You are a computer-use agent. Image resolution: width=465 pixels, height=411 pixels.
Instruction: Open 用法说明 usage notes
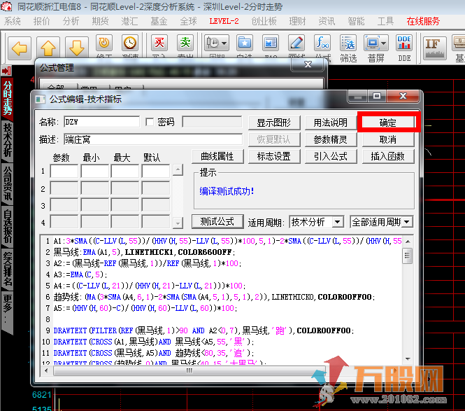pos(331,123)
